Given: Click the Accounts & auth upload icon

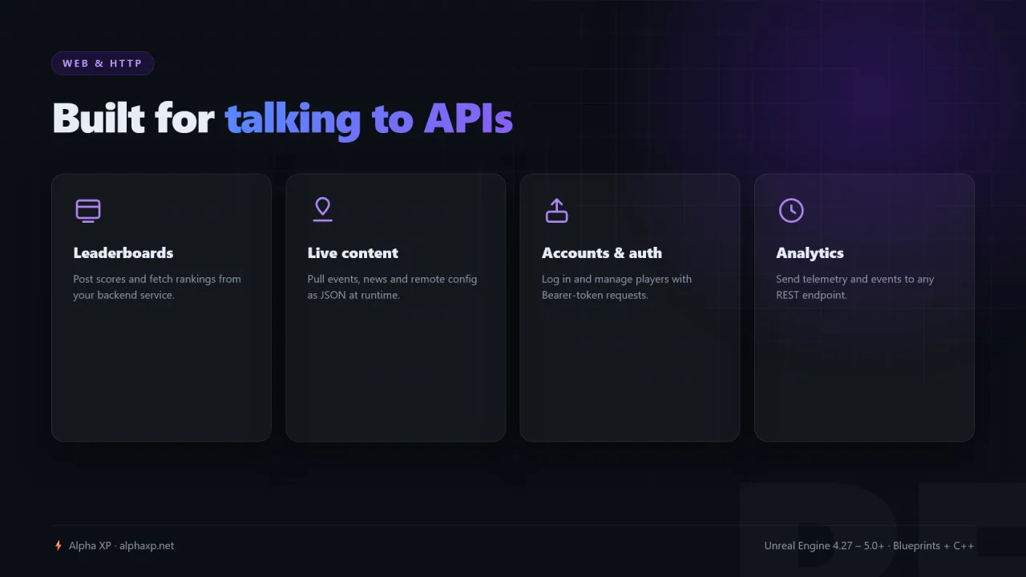Looking at the screenshot, I should [556, 210].
